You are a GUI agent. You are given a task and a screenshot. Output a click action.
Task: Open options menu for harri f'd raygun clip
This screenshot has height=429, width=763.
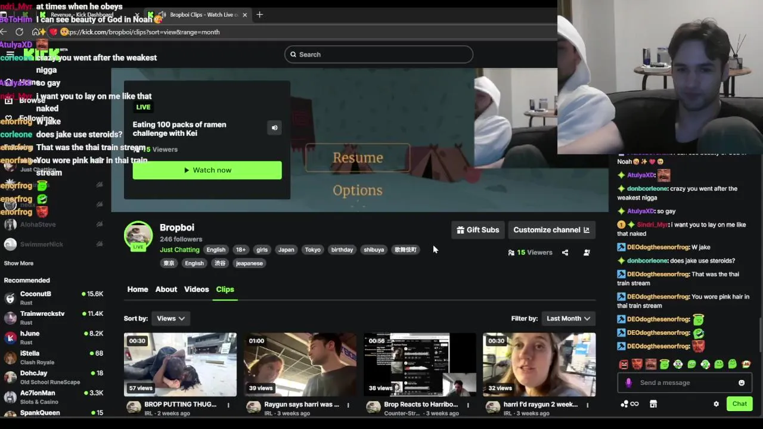coord(588,405)
